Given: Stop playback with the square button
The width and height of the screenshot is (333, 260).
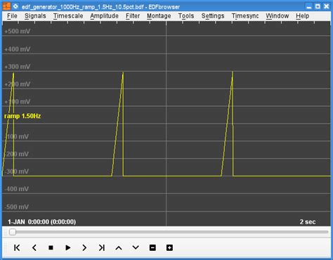Looking at the screenshot, I should coord(51,247).
